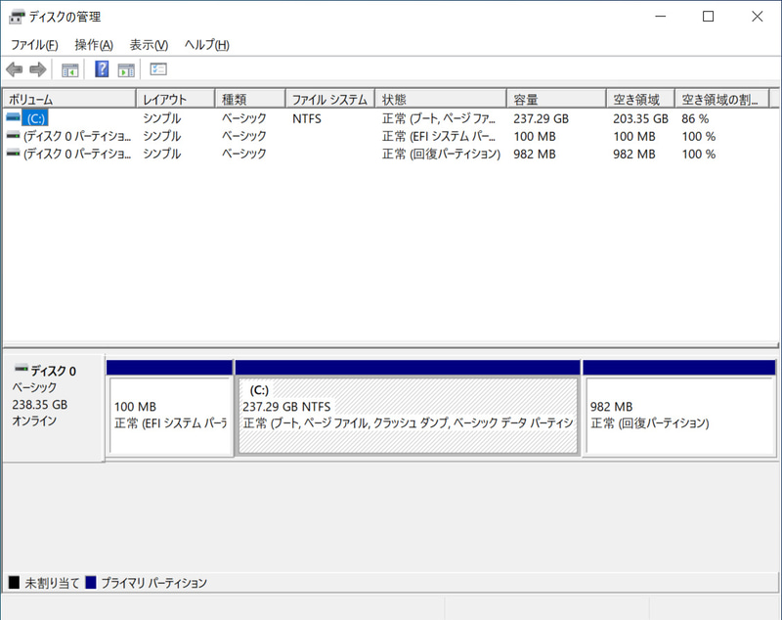The image size is (782, 620).
Task: Click the 86 % free ratio cell
Action: [x=695, y=118]
